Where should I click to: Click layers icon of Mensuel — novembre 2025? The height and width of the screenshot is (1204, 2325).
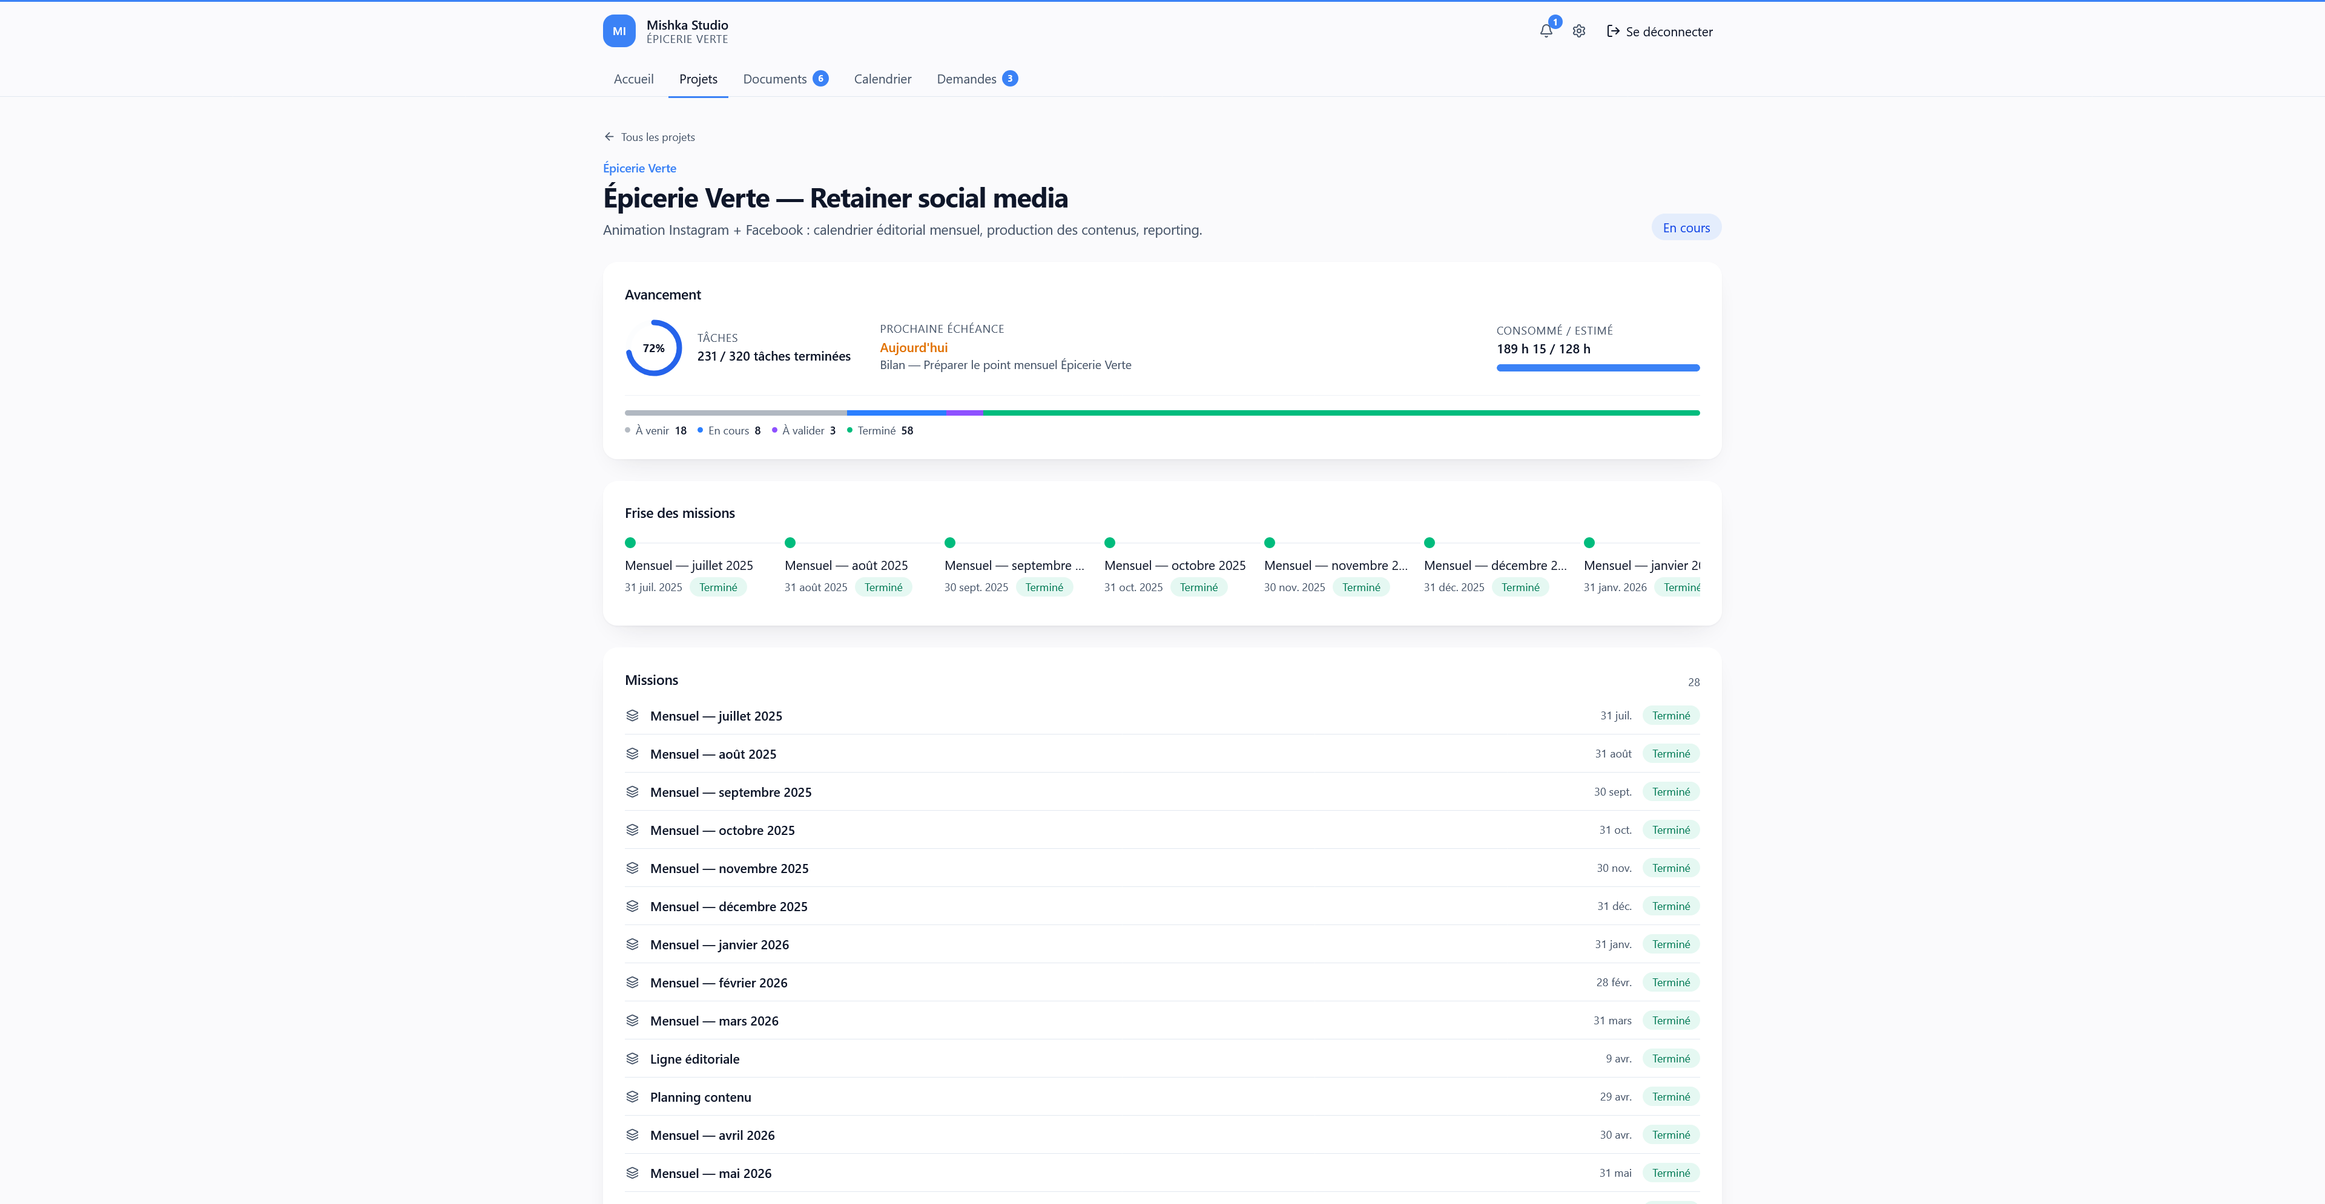coord(633,868)
